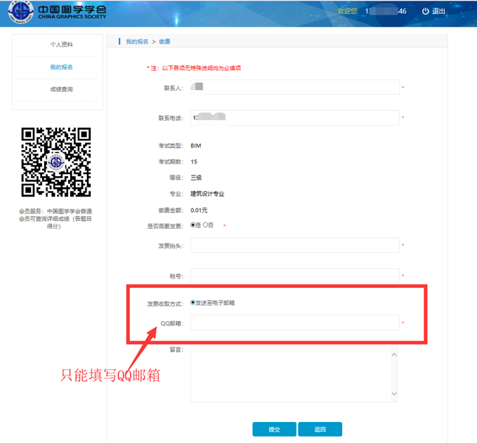This screenshot has height=443, width=477.
Task: Select 我的报名 in the left sidebar
Action: pyautogui.click(x=61, y=67)
